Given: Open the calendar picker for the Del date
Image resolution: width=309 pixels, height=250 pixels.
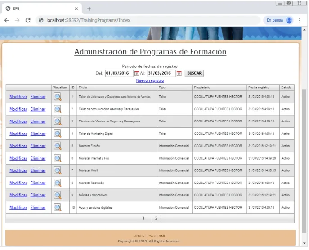Looking at the screenshot, I should 137,73.
